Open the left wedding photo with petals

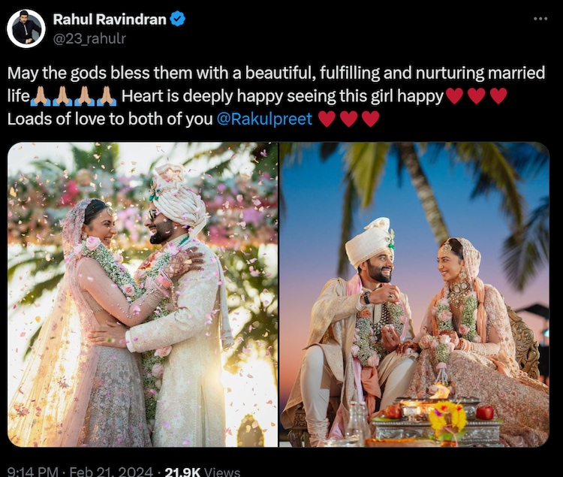click(143, 294)
